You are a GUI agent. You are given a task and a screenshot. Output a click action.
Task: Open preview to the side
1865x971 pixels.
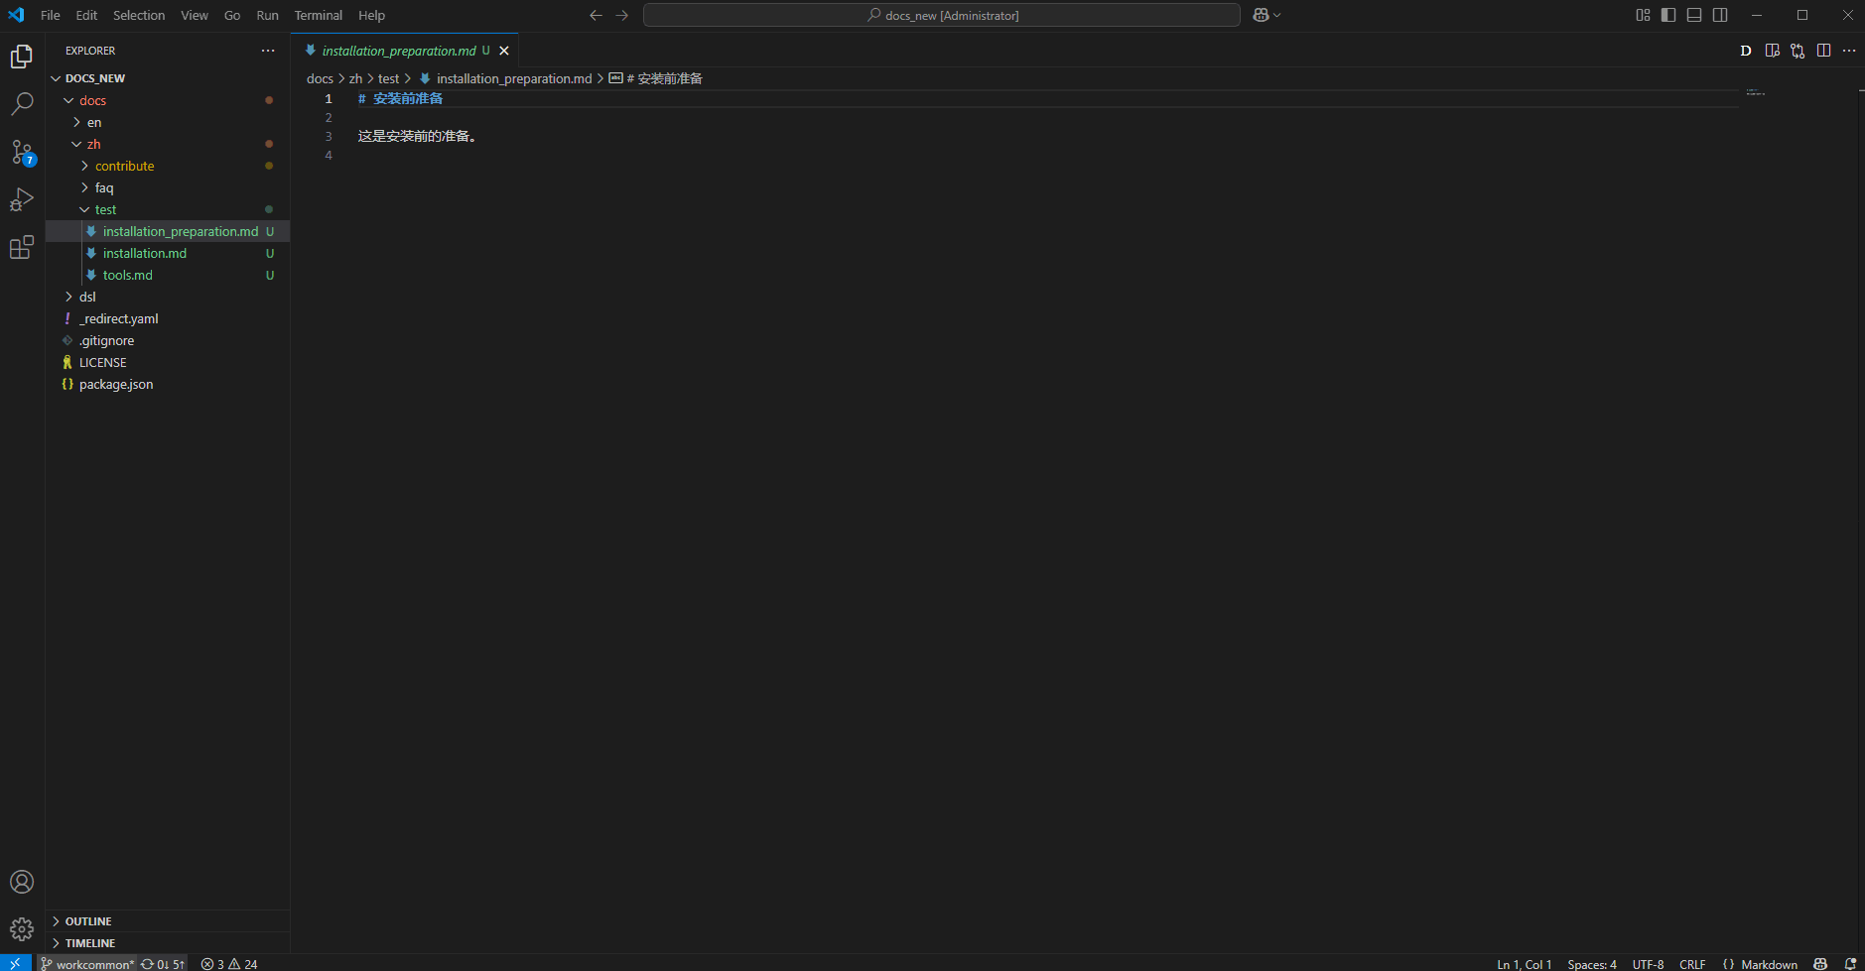[1772, 51]
